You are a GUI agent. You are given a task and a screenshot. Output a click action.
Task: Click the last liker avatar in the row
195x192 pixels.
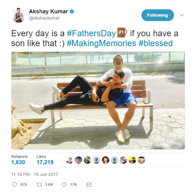[x=141, y=160]
